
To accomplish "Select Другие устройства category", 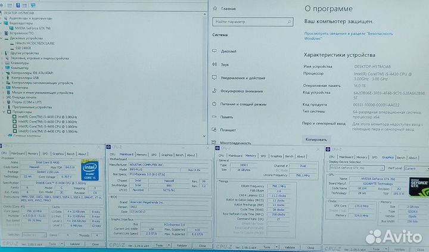I will tap(24, 53).
